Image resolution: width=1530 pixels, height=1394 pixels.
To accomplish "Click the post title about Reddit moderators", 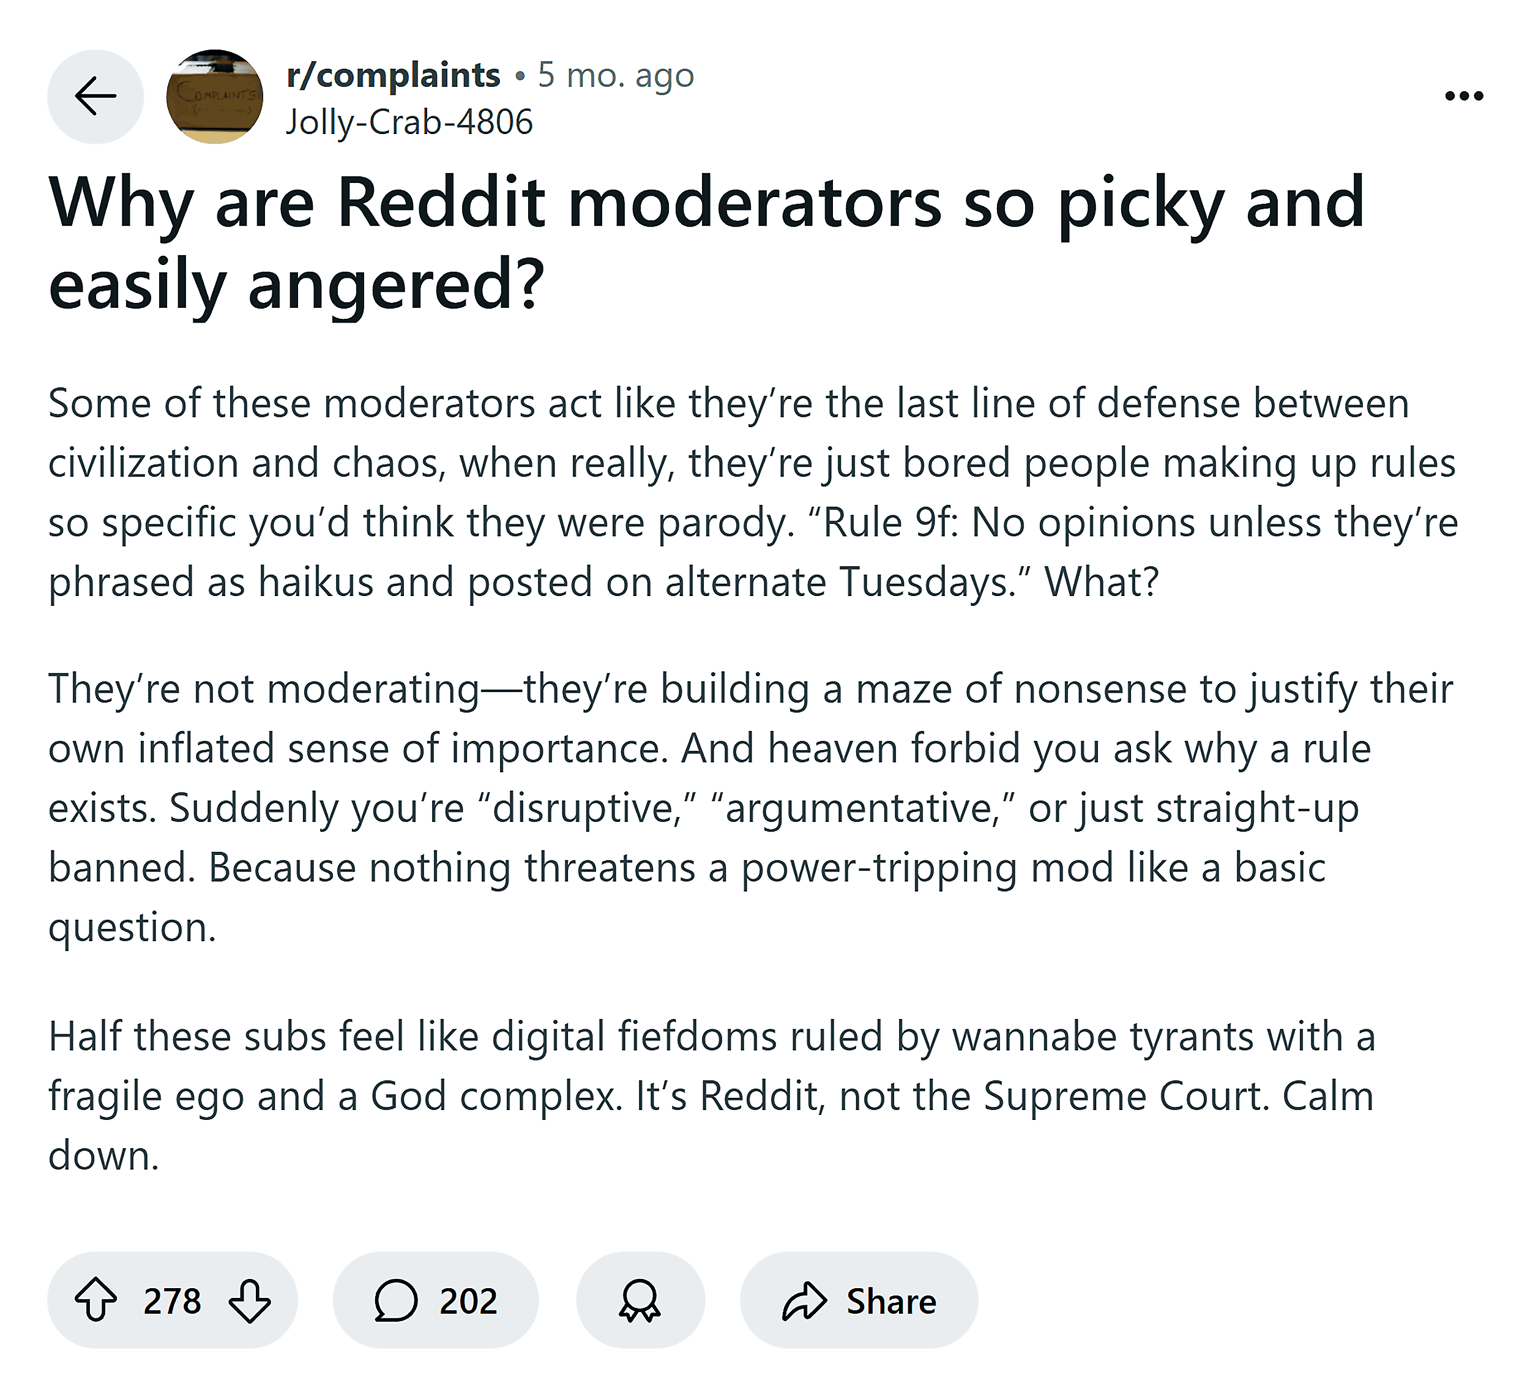I will click(x=706, y=242).
